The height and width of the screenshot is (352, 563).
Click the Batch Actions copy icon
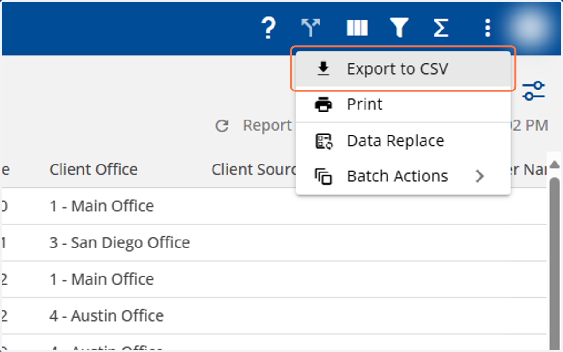323,177
